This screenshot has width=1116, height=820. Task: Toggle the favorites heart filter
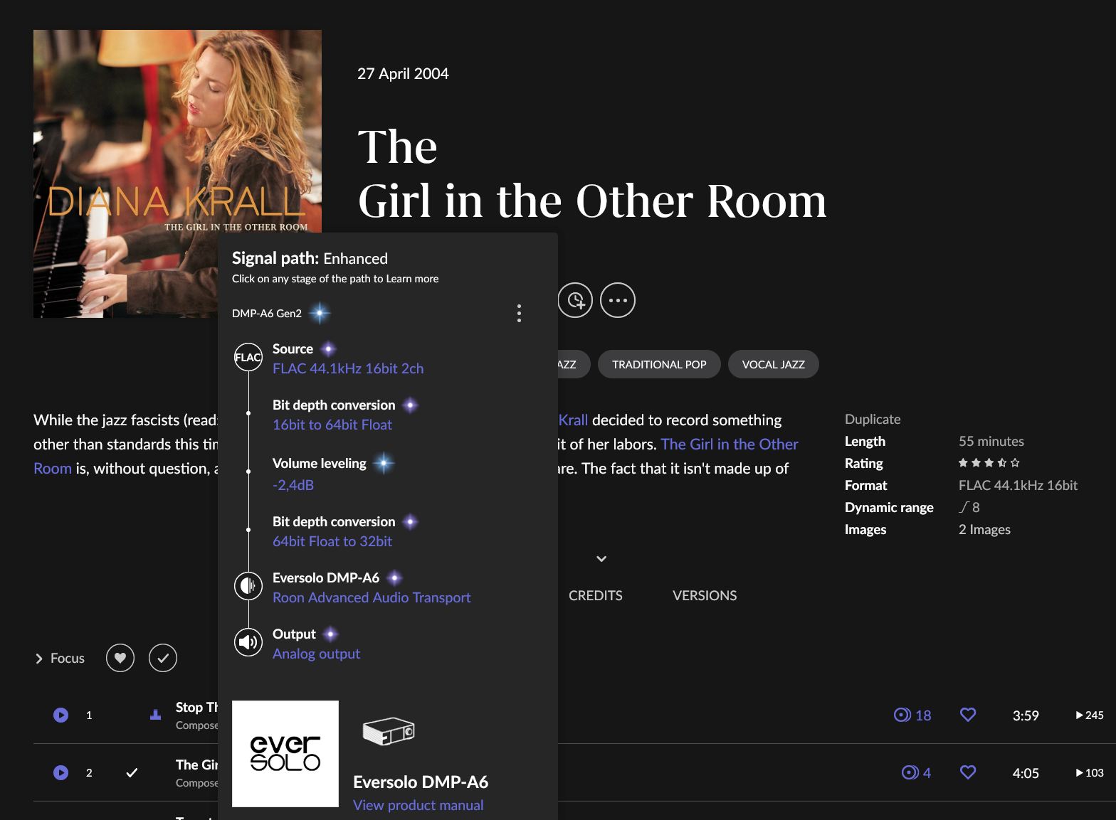120,658
